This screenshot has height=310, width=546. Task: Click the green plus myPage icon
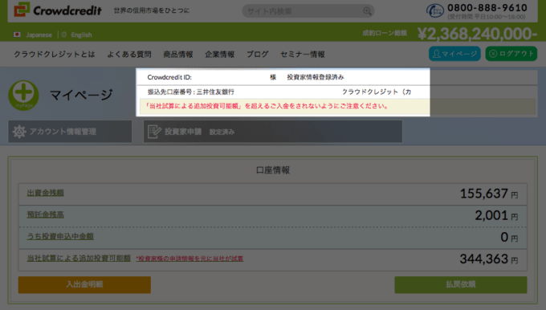click(x=23, y=95)
